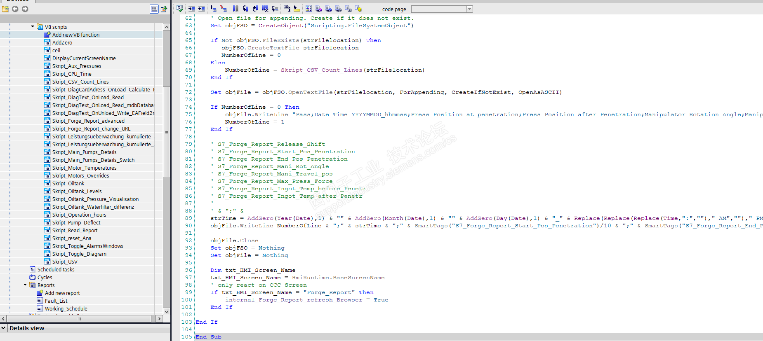Open Skript_Aux_Pressures script
The height and width of the screenshot is (341, 763).
(77, 66)
